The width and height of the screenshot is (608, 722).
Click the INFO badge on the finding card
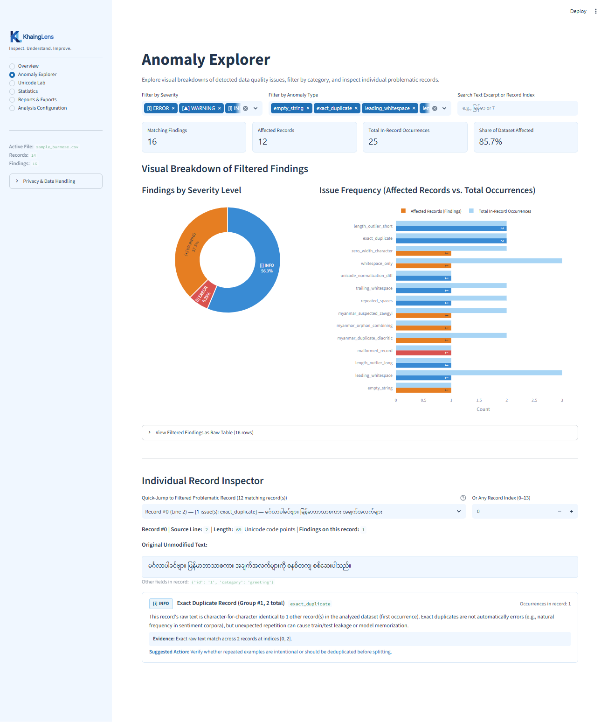(x=161, y=604)
